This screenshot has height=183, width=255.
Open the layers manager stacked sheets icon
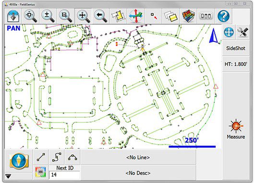(x=171, y=16)
